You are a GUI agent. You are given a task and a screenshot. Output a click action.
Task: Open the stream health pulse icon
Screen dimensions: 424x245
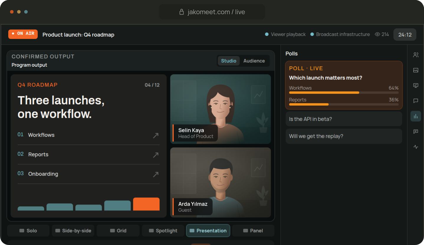416,147
